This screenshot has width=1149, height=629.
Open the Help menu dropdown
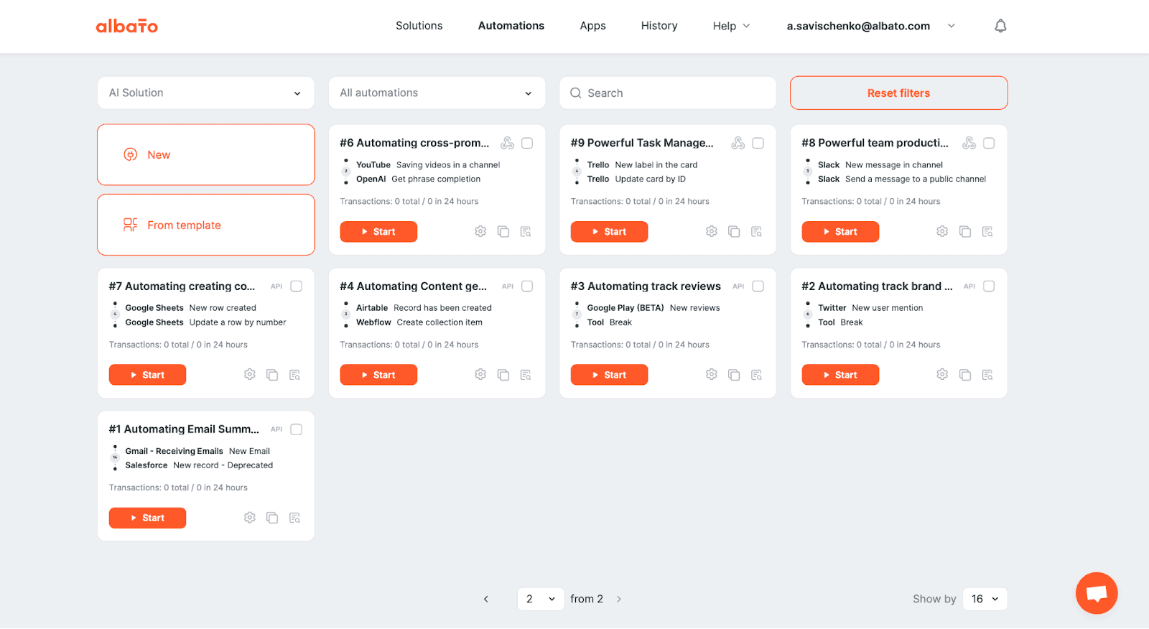coord(731,26)
